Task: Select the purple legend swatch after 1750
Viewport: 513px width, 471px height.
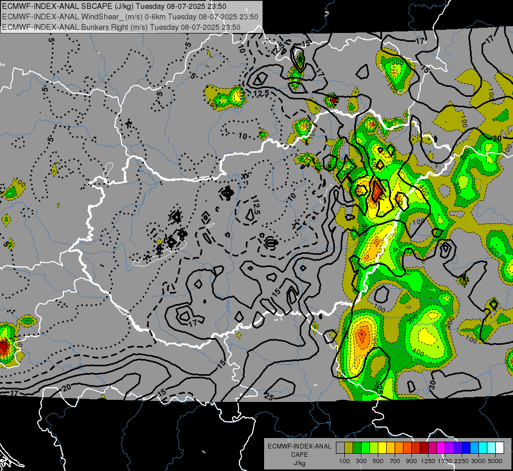Action: tap(450, 447)
